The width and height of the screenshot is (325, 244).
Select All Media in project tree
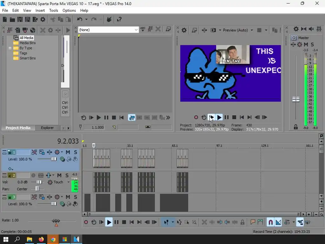26,38
